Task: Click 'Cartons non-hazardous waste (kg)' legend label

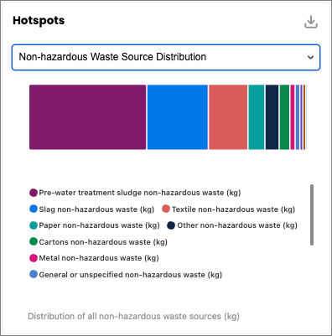Action: click(x=103, y=242)
